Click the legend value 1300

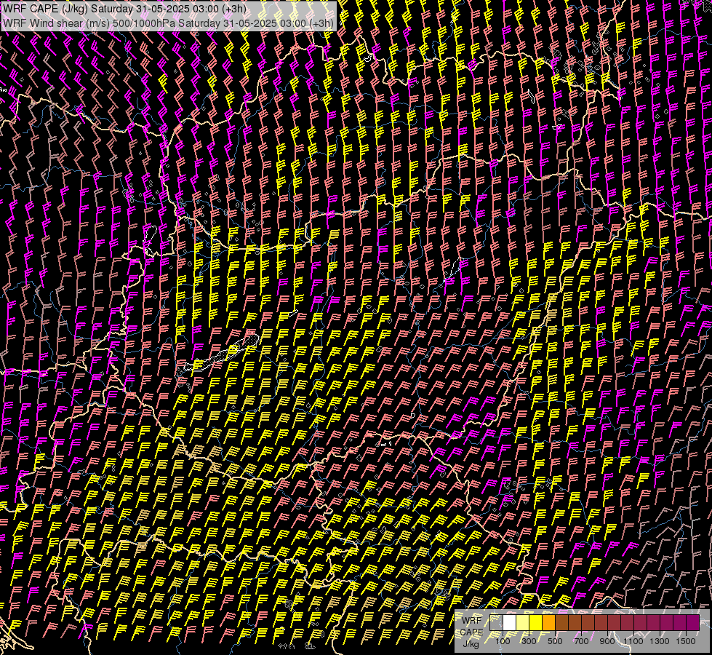pos(660,641)
